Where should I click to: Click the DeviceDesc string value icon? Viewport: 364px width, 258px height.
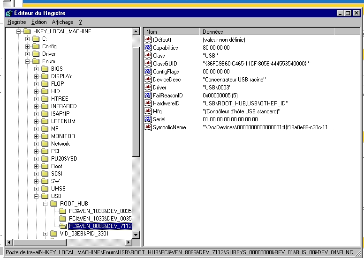point(148,79)
